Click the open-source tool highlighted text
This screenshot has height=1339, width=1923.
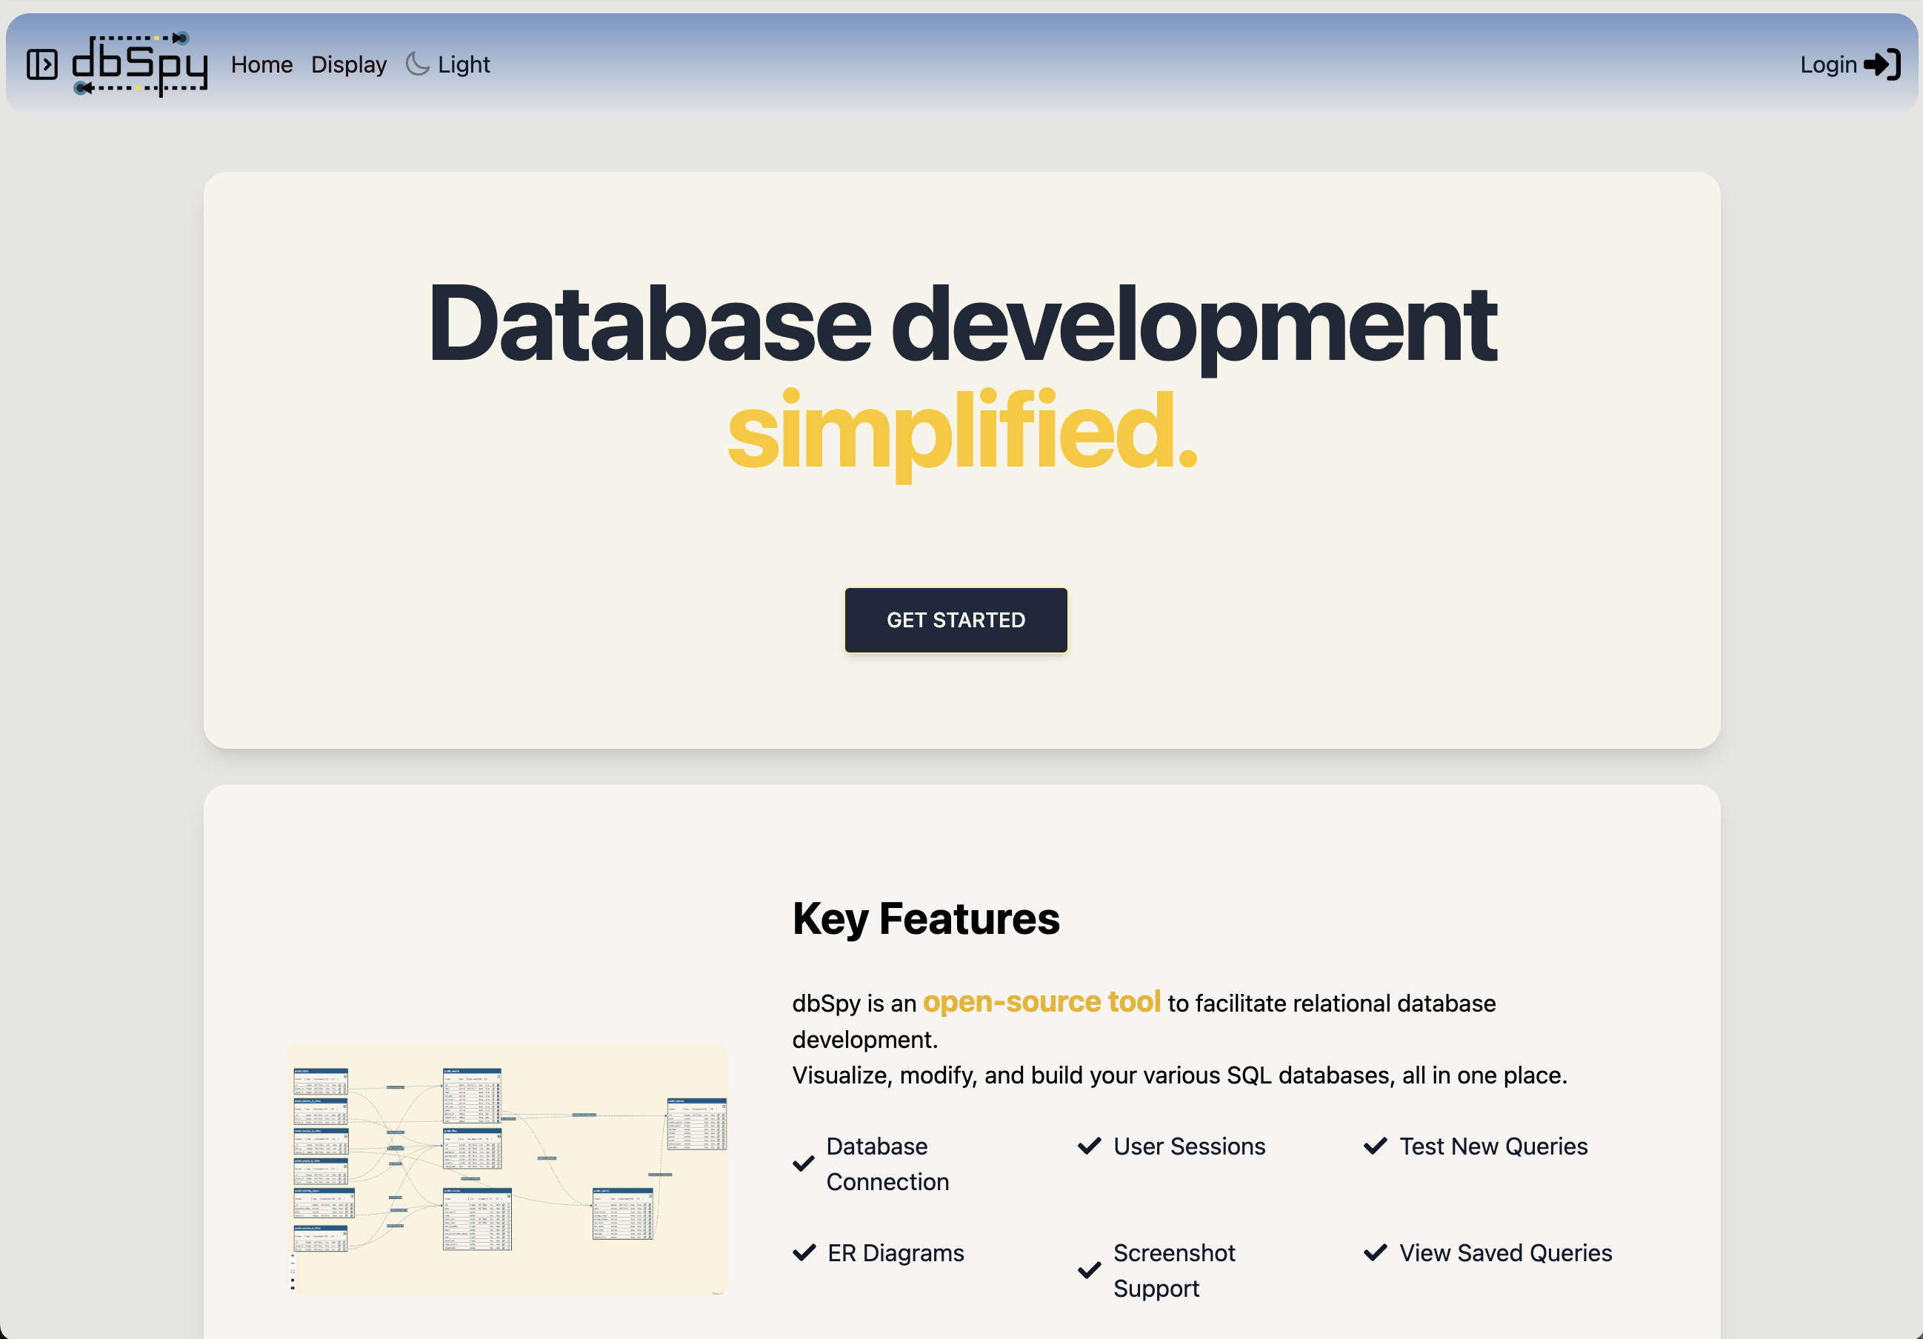tap(1041, 1001)
